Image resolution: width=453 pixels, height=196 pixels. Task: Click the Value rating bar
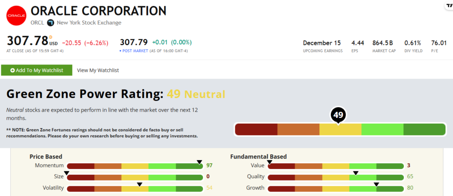(336, 166)
